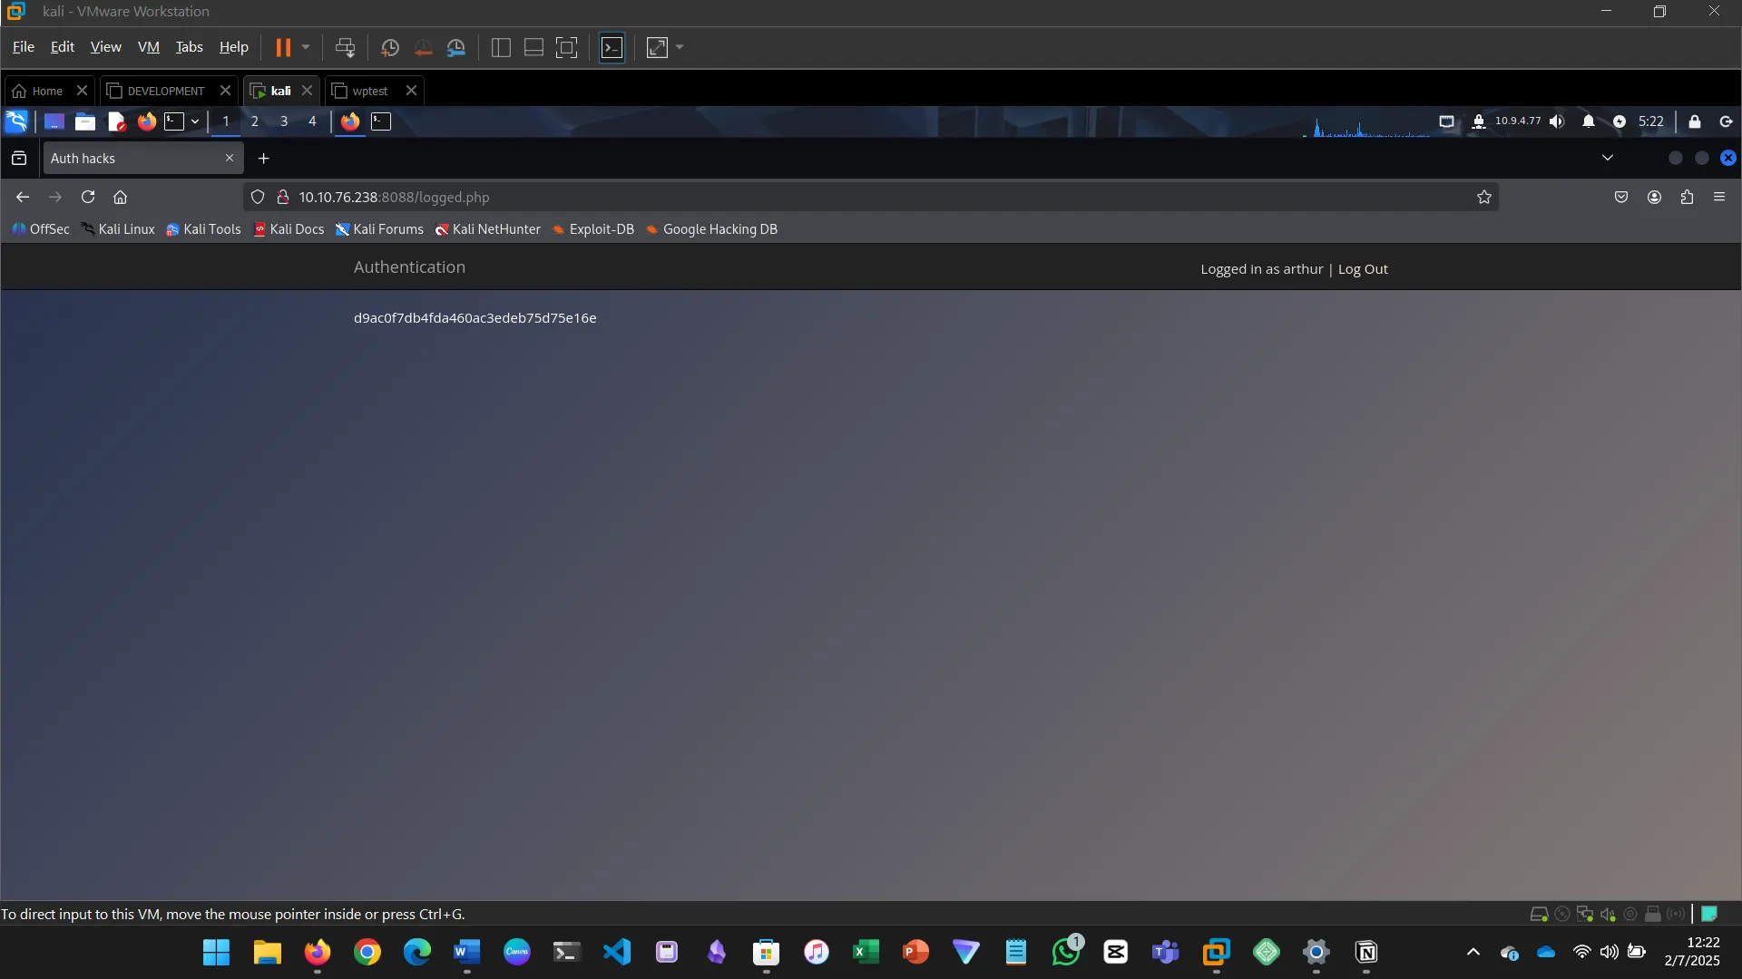Open Firefox list all tabs chevron
Image resolution: width=1742 pixels, height=979 pixels.
[x=1607, y=158]
